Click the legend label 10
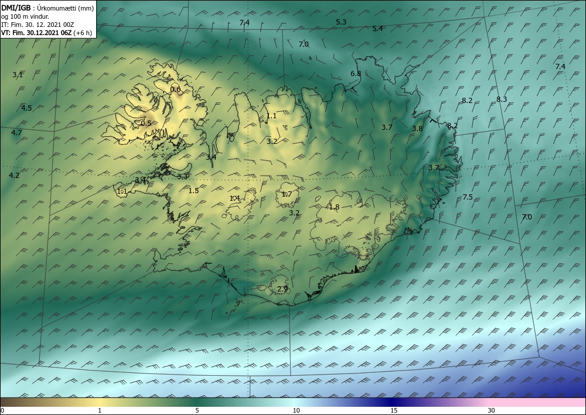The height and width of the screenshot is (415, 586). (x=297, y=411)
